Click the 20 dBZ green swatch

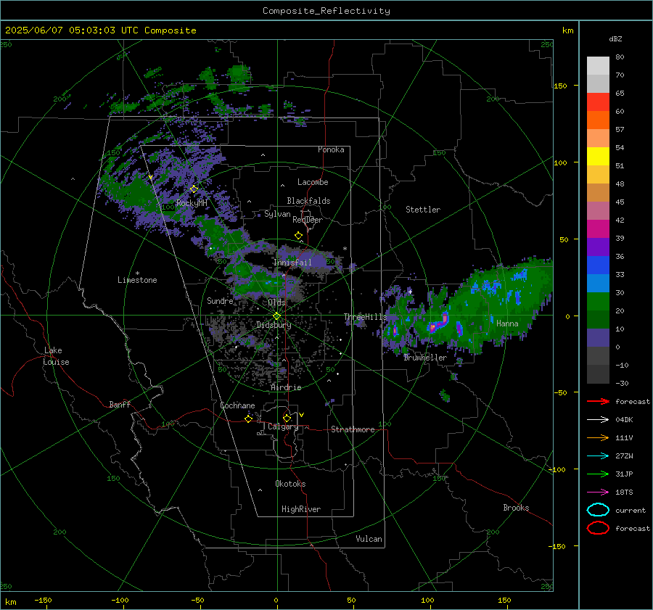coord(598,319)
